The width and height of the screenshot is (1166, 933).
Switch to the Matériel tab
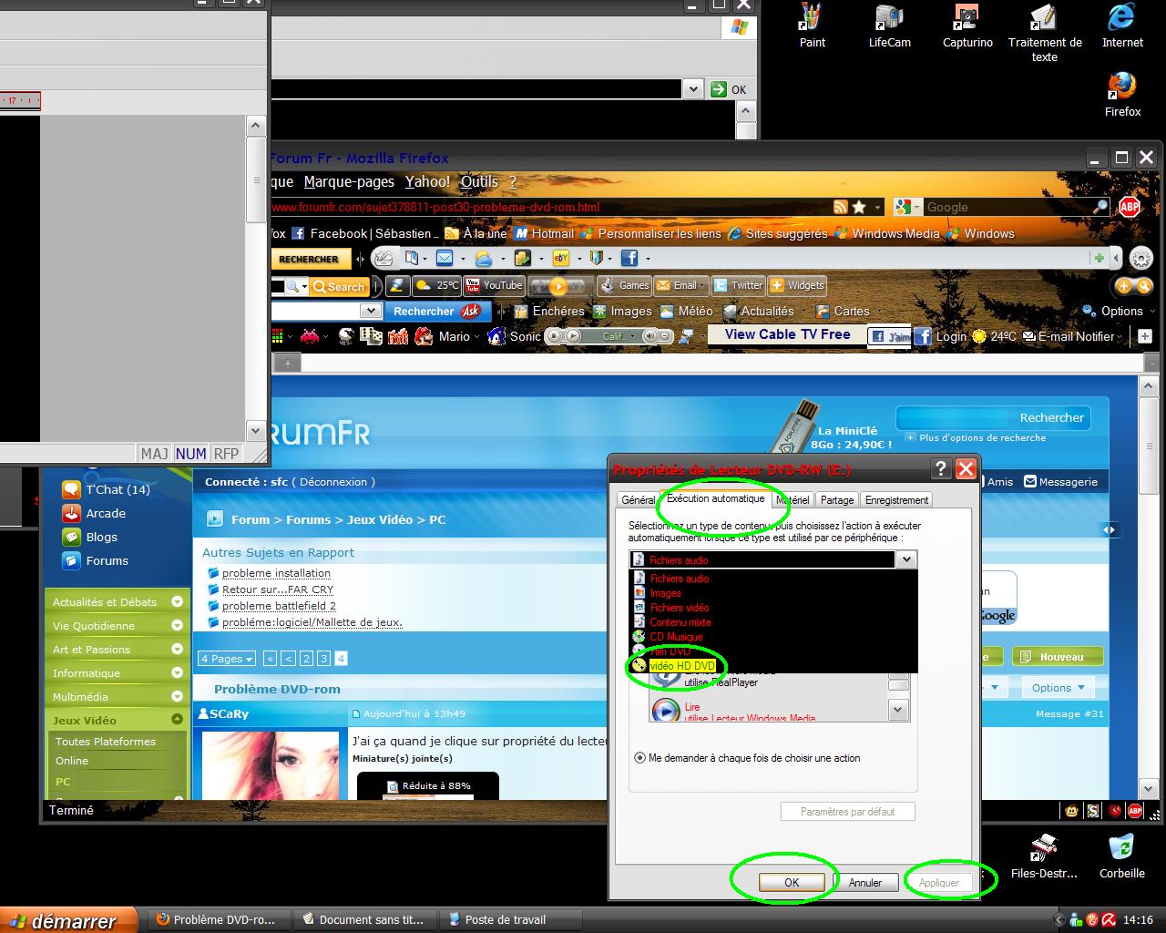coord(793,500)
